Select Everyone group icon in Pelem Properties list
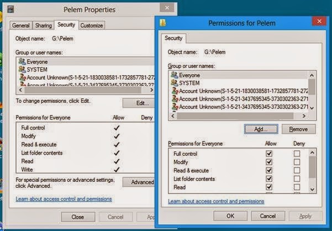The width and height of the screenshot is (332, 231). coord(22,61)
